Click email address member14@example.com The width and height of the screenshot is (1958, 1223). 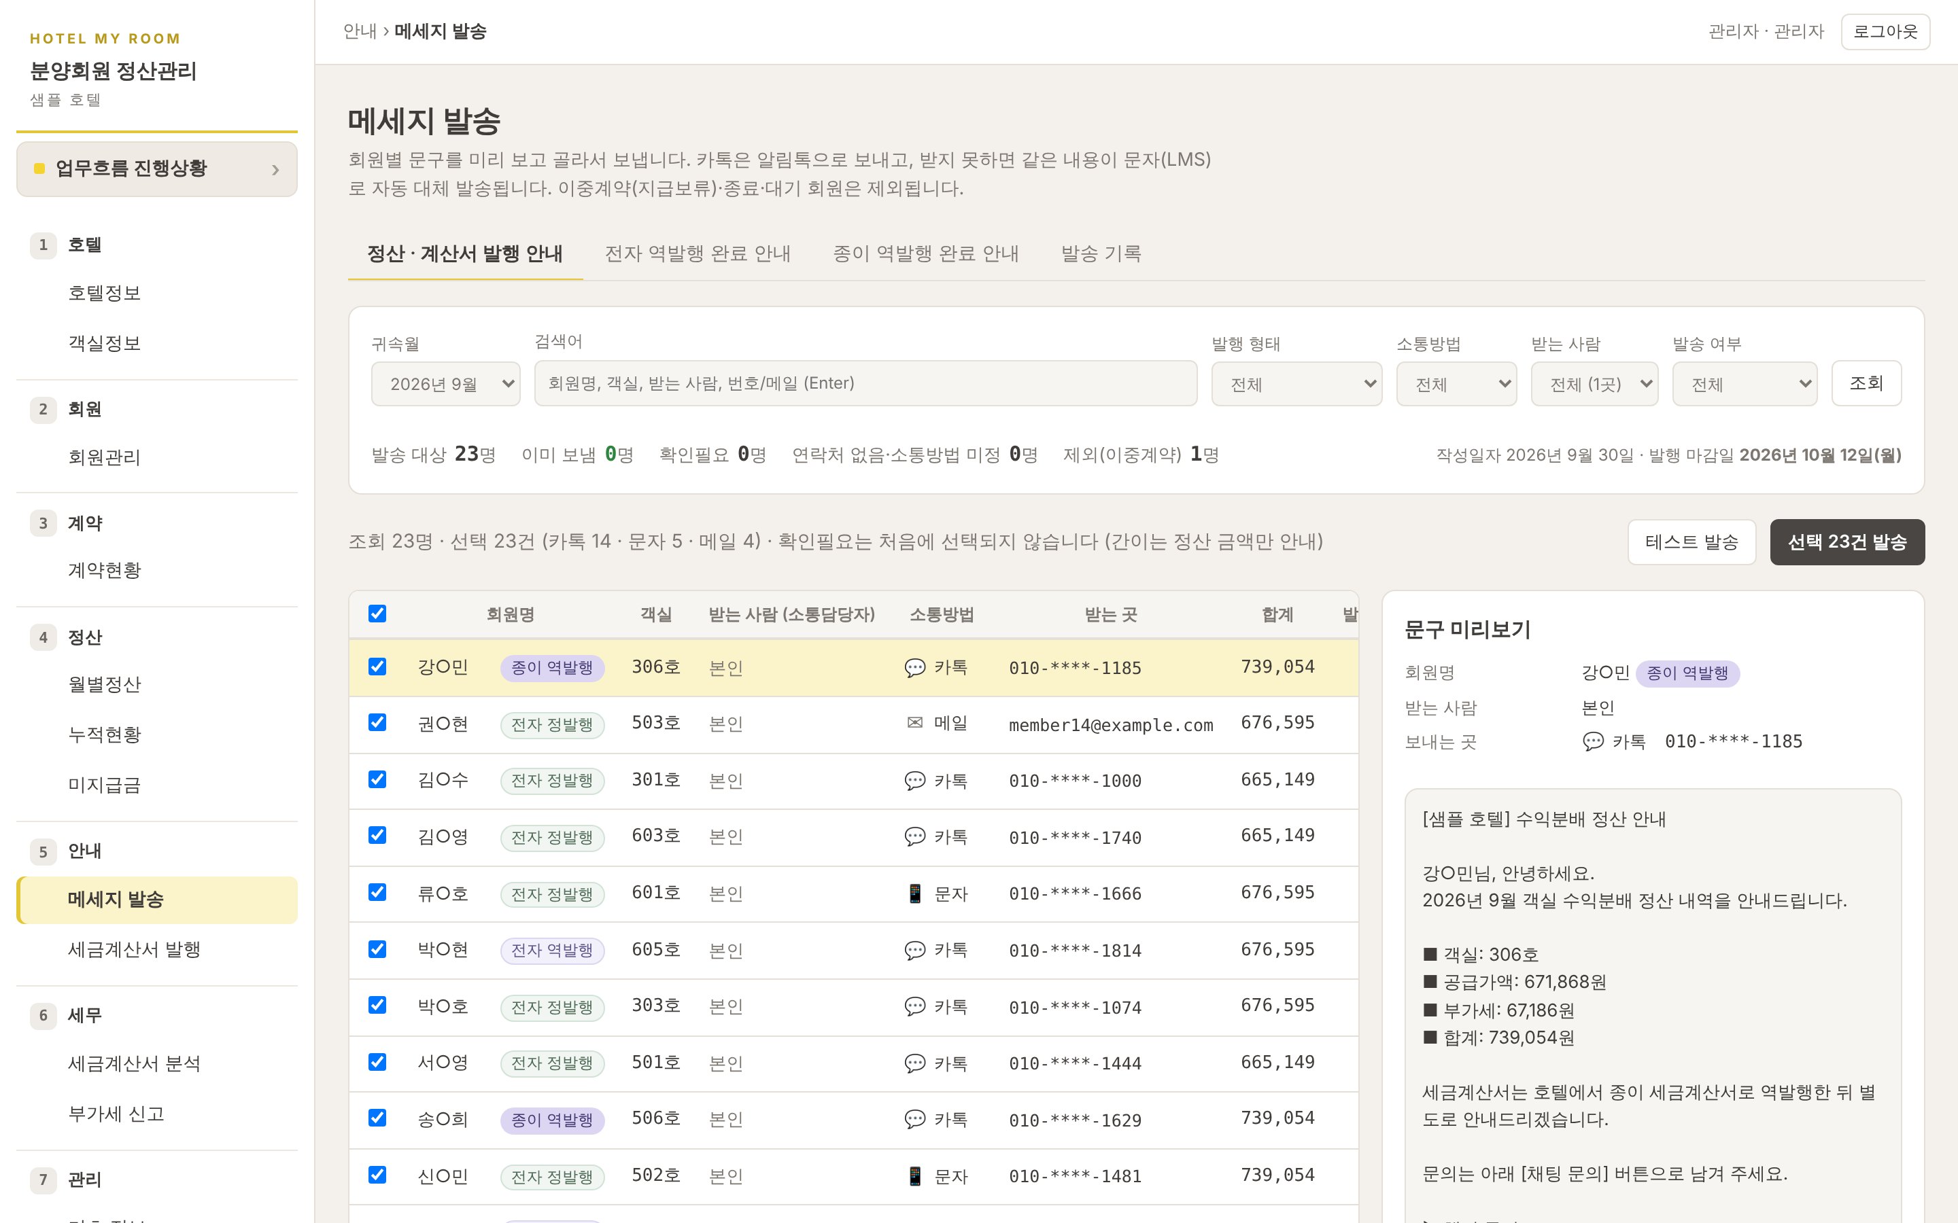click(x=1111, y=725)
